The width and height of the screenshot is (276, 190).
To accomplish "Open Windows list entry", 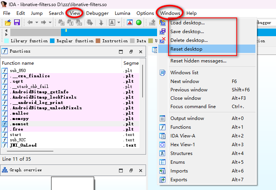I will tap(207, 73).
